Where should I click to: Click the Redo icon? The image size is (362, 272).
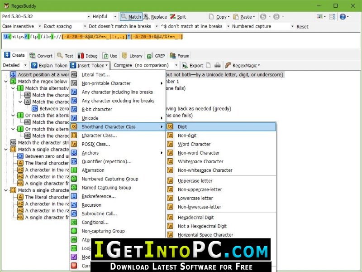276,17
